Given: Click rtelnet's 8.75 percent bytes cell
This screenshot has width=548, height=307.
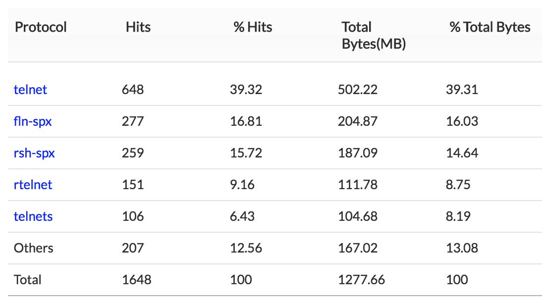Looking at the screenshot, I should click(458, 185).
